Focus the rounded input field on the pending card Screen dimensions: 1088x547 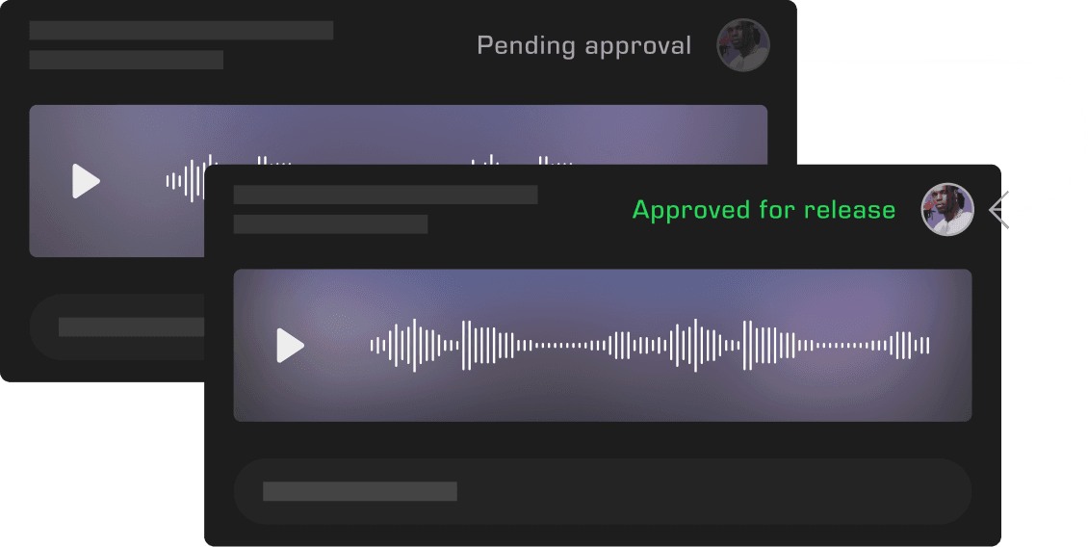(117, 327)
